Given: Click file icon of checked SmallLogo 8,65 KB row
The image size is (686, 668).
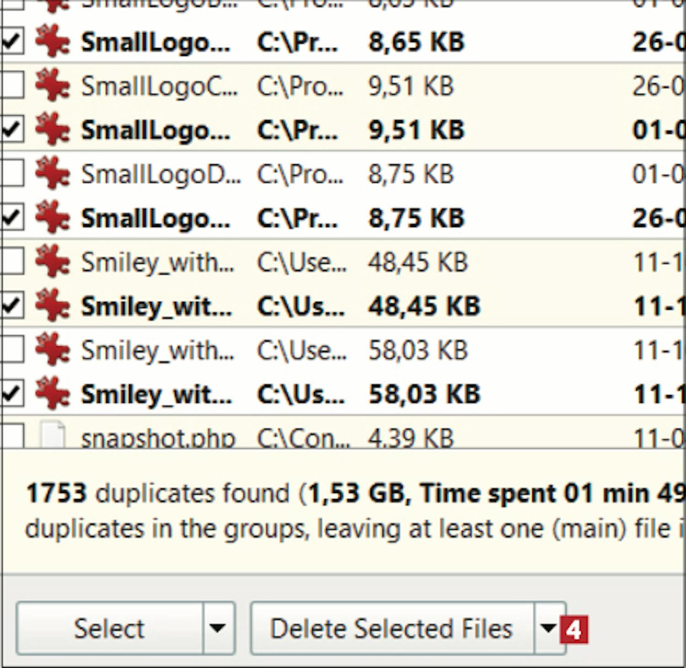Looking at the screenshot, I should point(52,41).
